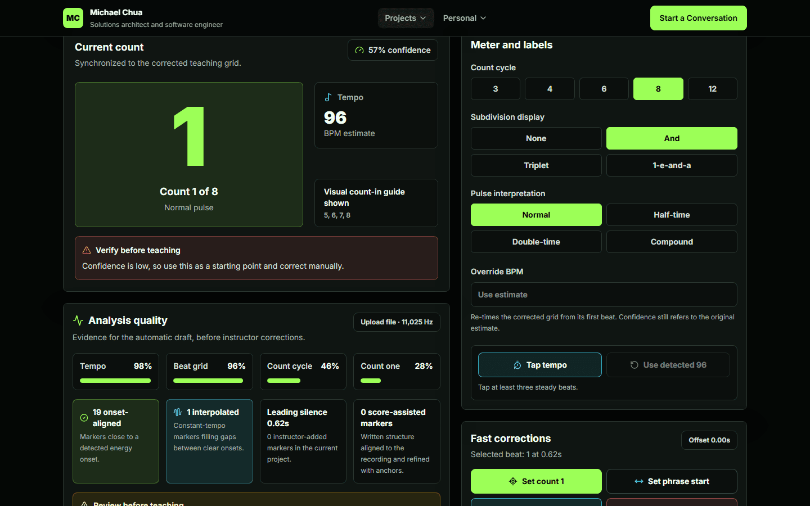Screen dimensions: 810x506
Task: Click the Beat grid 96% progress bar
Action: click(209, 381)
